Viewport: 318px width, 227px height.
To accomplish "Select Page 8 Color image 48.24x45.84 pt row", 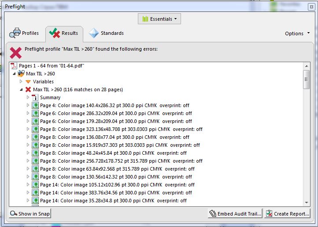I will coord(113,153).
